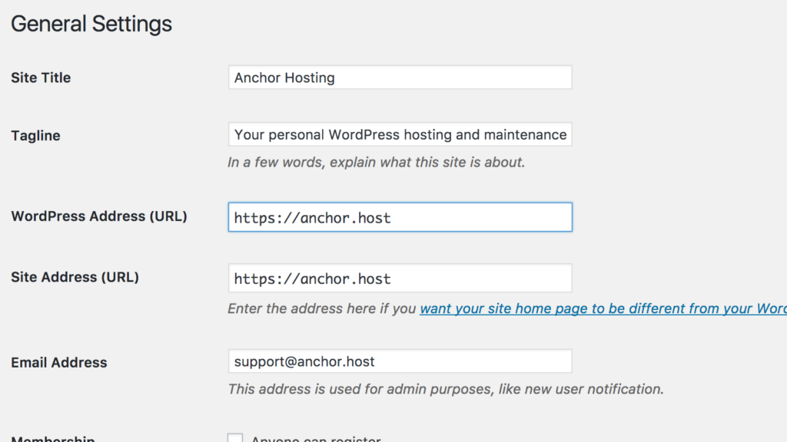The width and height of the screenshot is (787, 442).
Task: Click the 'General Settings' page heading
Action: point(91,24)
